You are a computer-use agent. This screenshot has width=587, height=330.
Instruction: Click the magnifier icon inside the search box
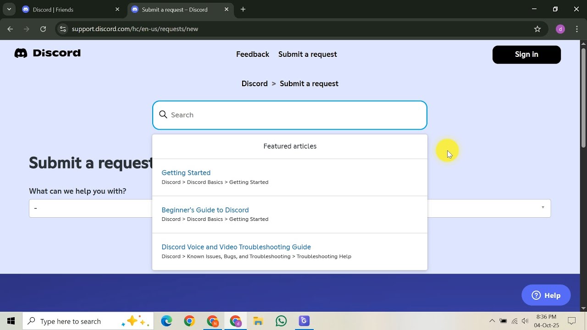(x=163, y=115)
